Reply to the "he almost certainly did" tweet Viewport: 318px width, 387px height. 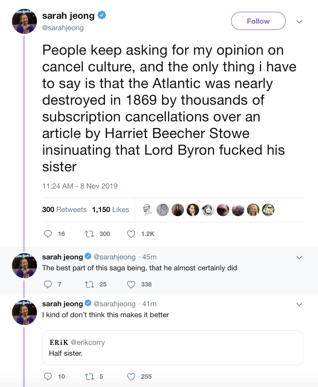(x=48, y=284)
